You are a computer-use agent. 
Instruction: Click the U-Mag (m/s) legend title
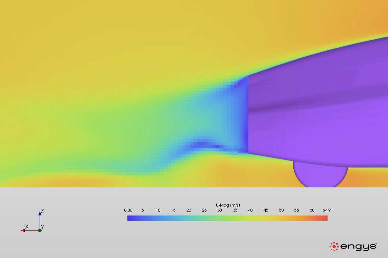(x=228, y=205)
